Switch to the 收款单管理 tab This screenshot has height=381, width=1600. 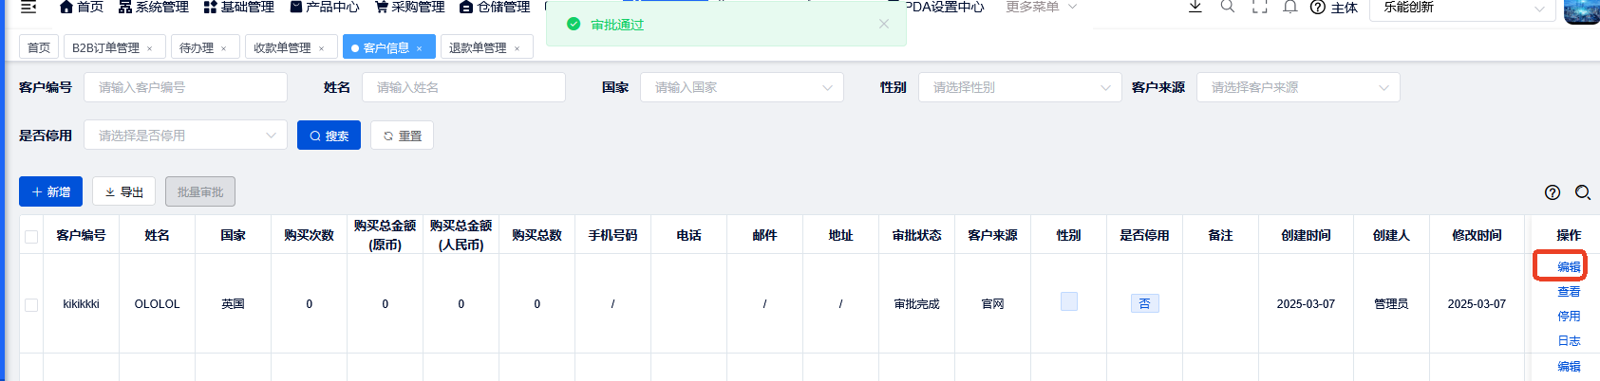click(282, 47)
